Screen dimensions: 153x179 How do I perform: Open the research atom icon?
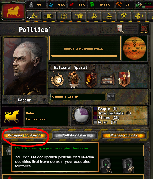[x=64, y=16]
